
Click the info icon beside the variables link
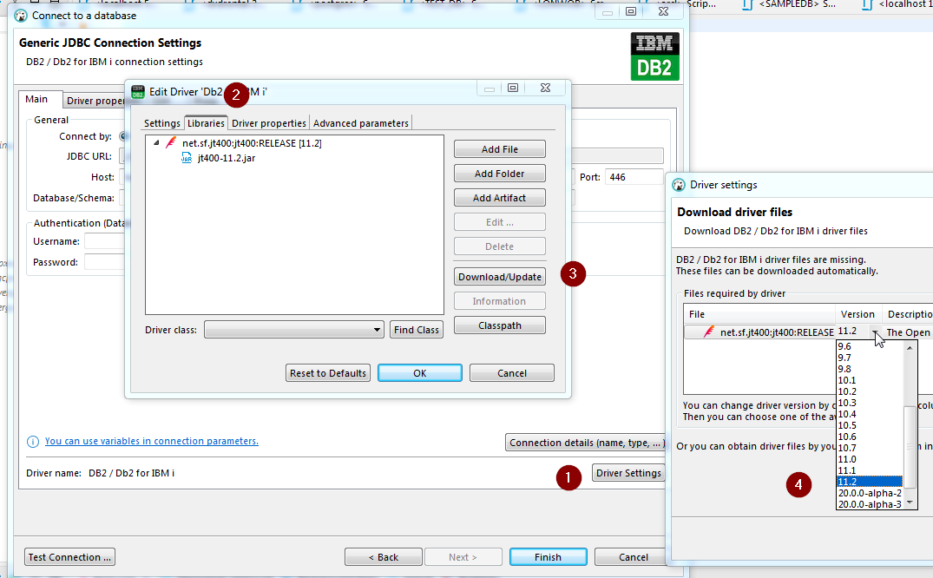(x=33, y=441)
